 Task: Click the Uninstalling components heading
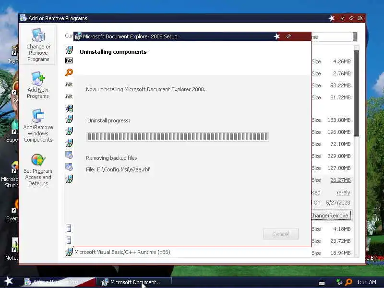113,52
